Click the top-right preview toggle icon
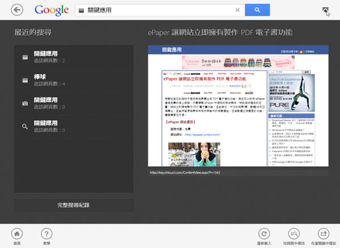This screenshot has height=248, width=340. tap(325, 10)
